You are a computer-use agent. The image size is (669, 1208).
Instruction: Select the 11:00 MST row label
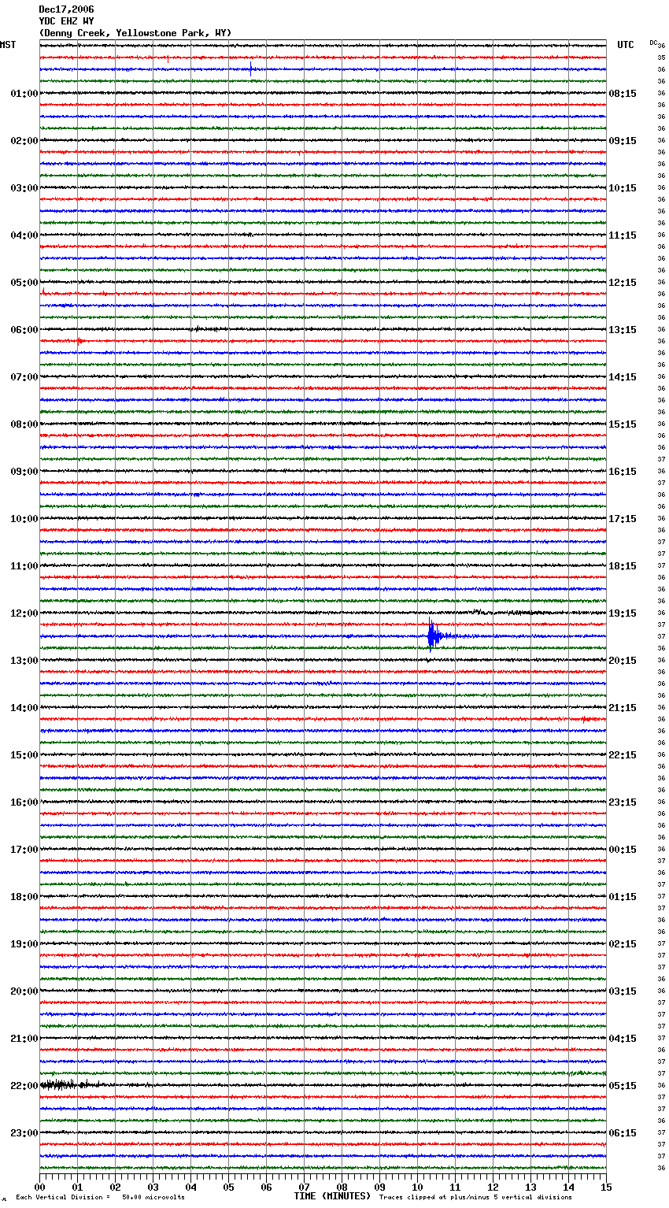24,566
